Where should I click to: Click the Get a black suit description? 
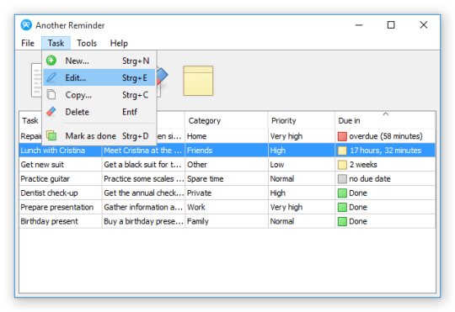143,165
